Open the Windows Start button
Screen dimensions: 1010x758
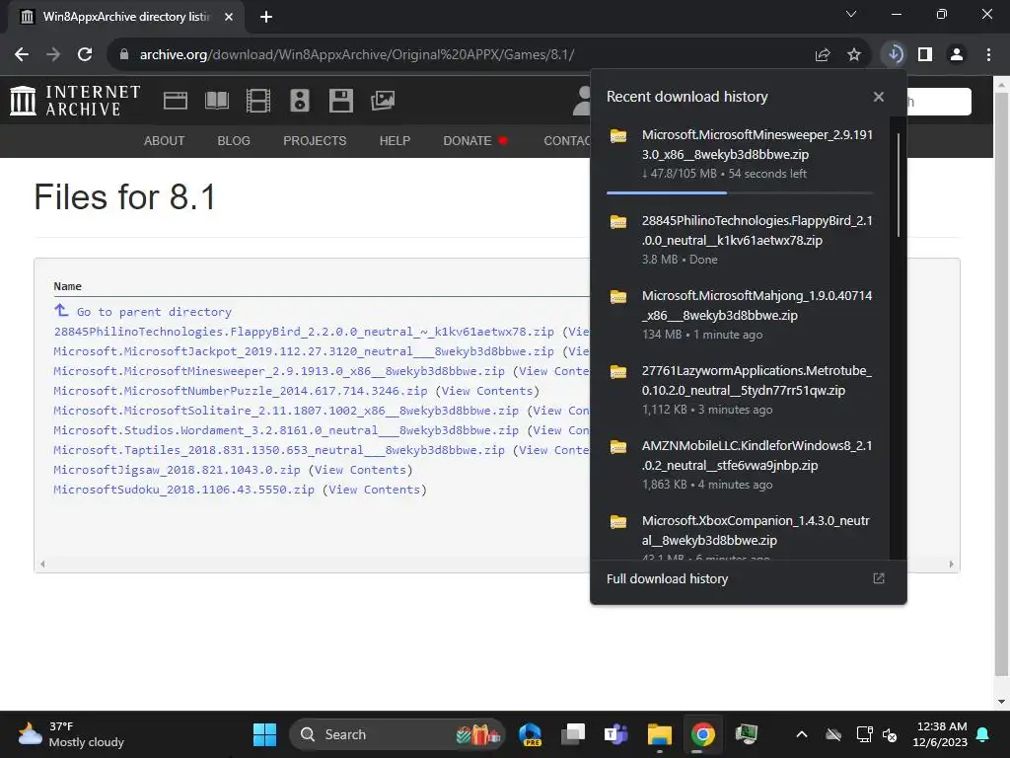pyautogui.click(x=264, y=734)
